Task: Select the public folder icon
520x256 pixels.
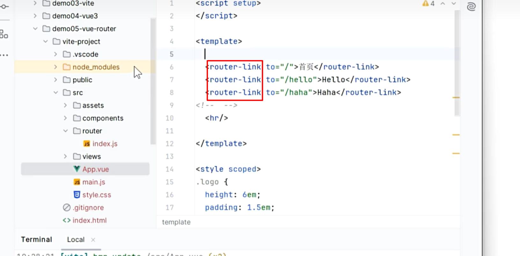Action: tap(67, 80)
